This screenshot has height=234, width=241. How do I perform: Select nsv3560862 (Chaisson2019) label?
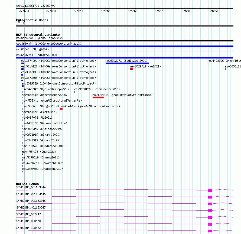[43, 169]
